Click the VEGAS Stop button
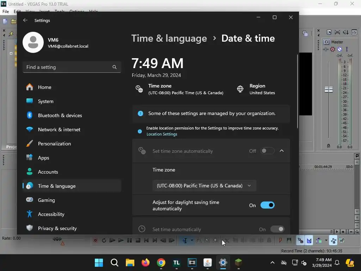361x271 pixels. pos(138,240)
